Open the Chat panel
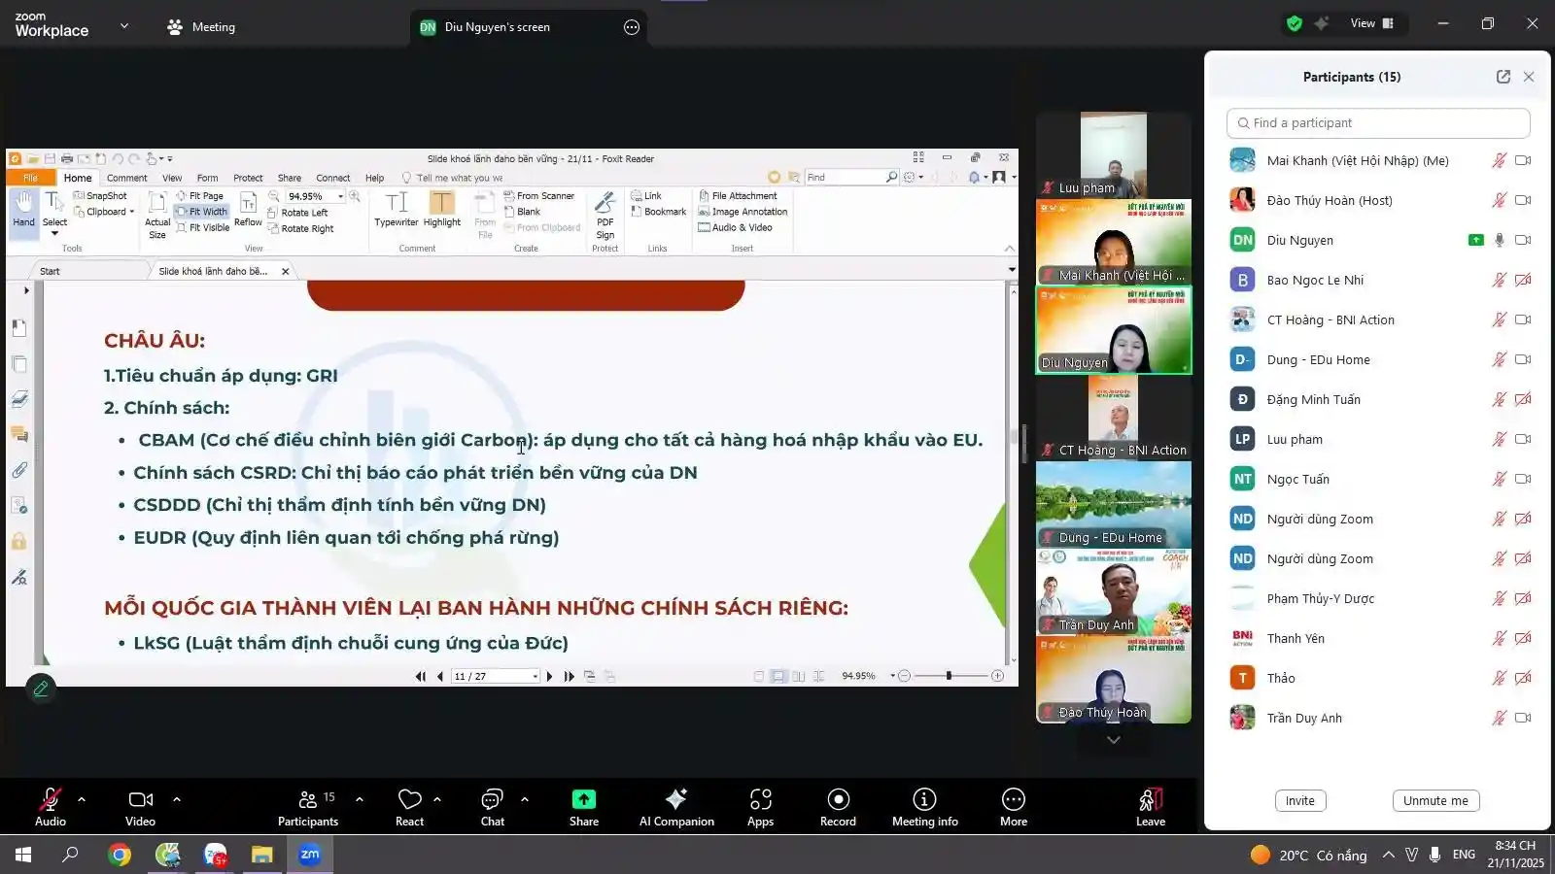Screen dimensions: 1555x874 point(492,799)
